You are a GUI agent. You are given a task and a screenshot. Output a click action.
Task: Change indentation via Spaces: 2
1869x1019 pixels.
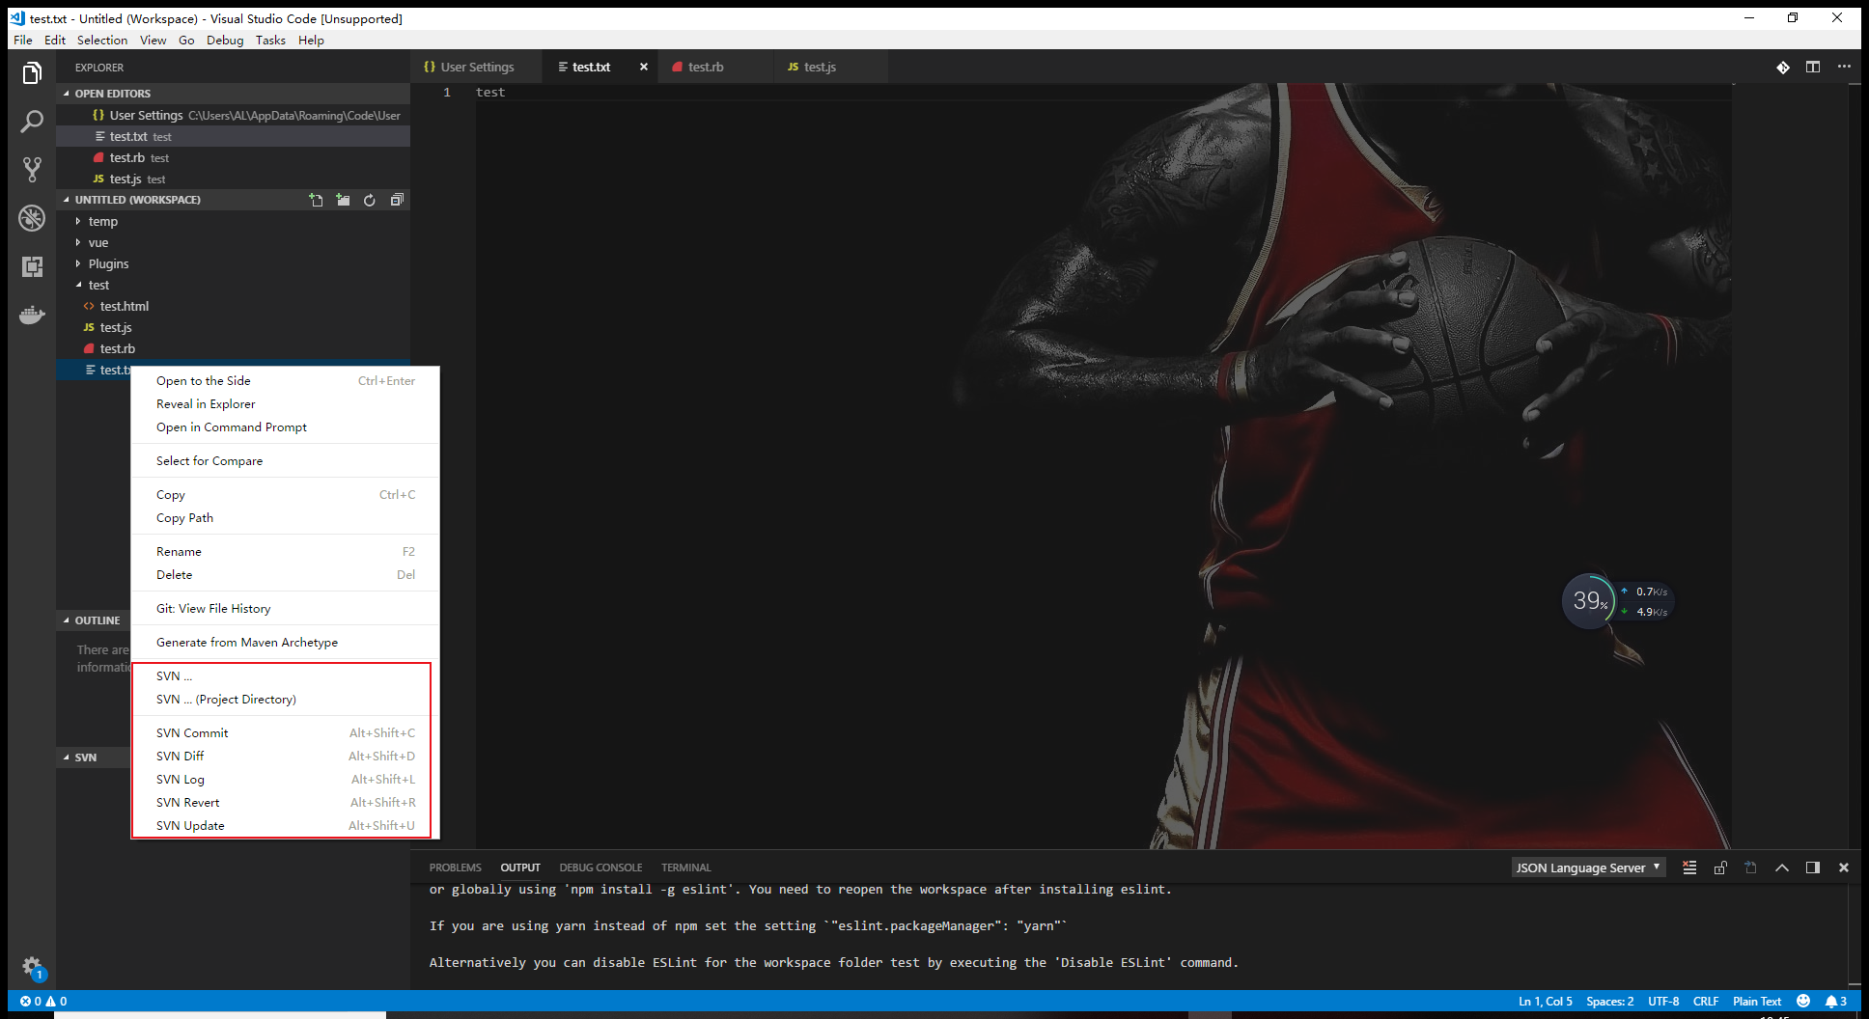click(1610, 1001)
